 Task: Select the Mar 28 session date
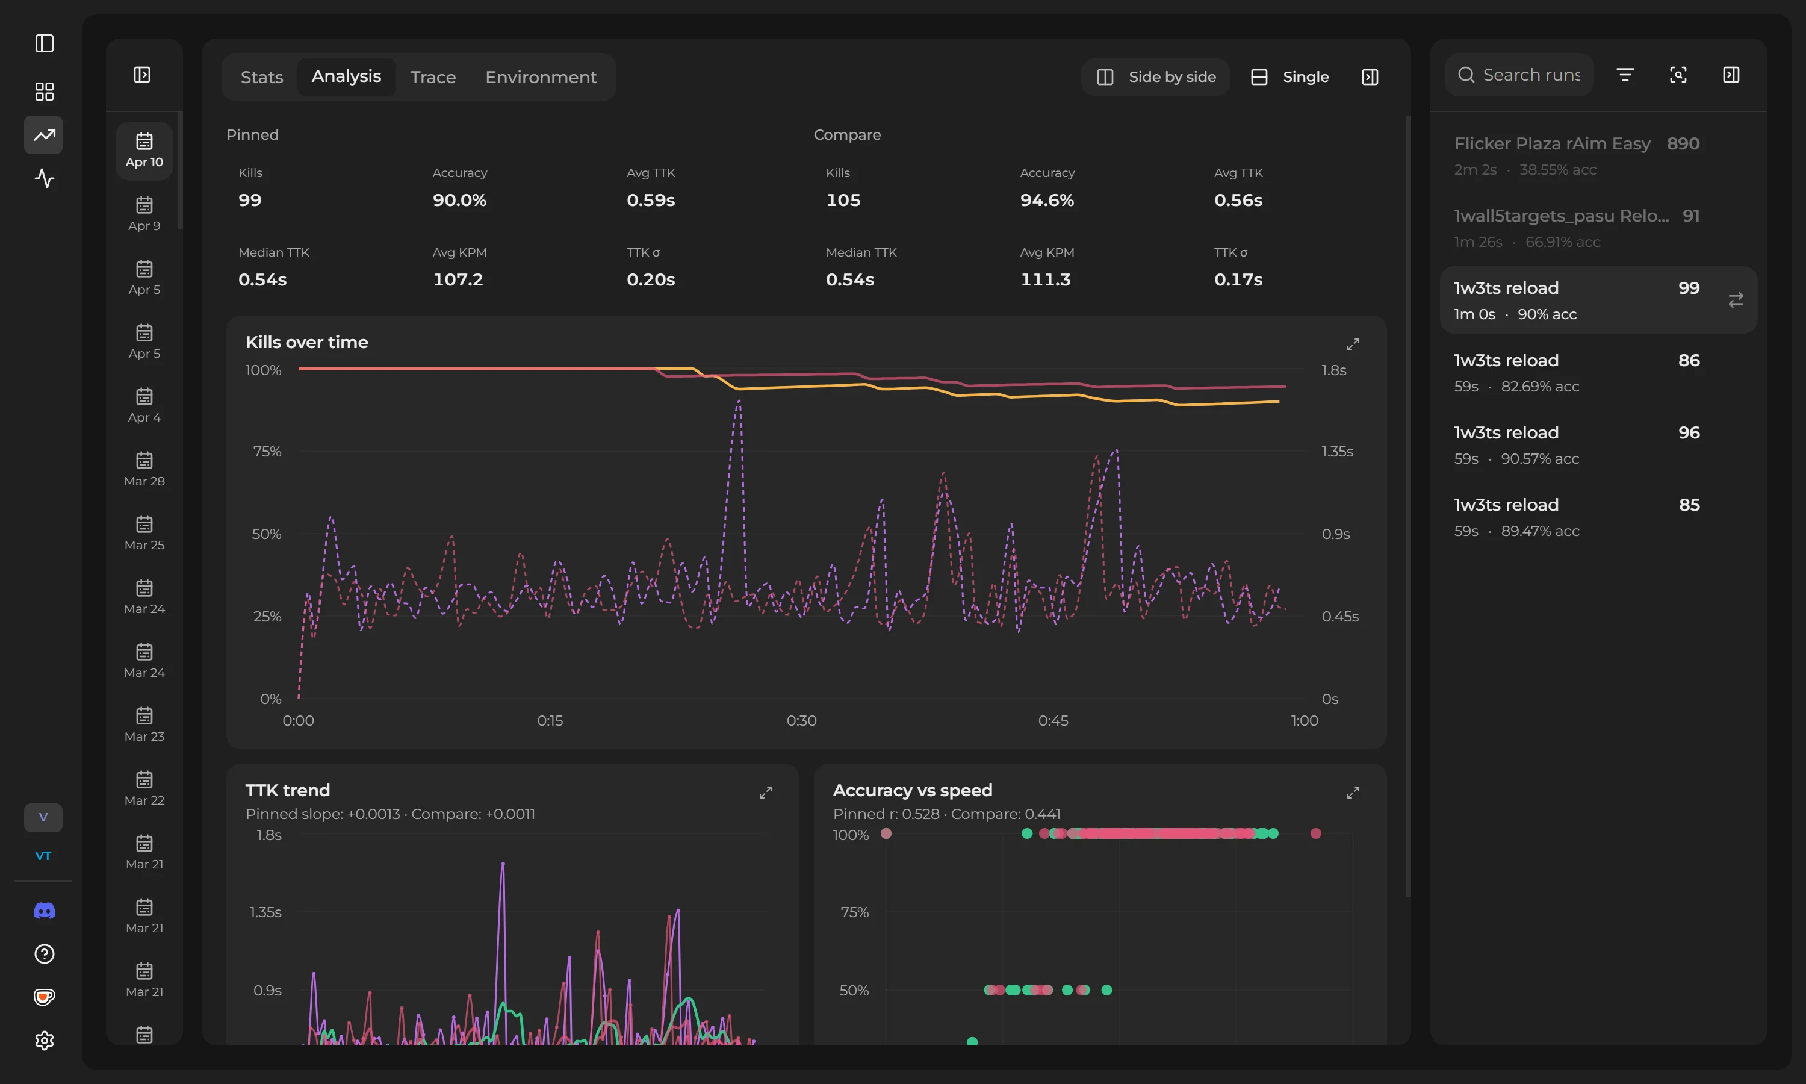click(x=144, y=469)
